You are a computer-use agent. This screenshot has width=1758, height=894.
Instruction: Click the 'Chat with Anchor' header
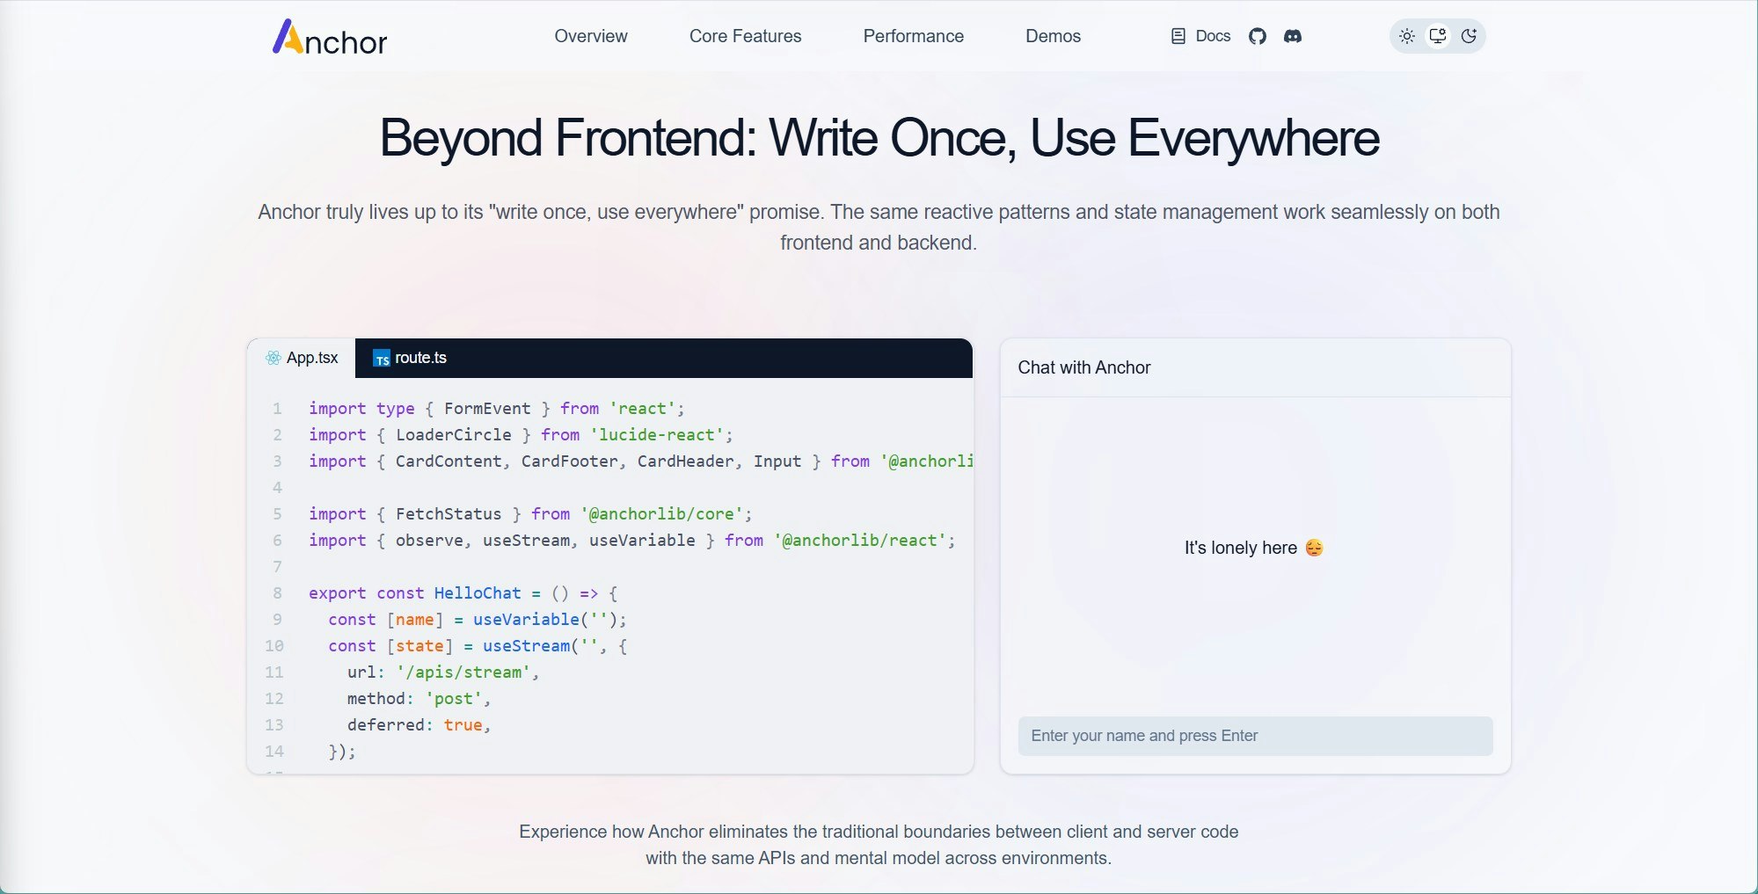click(1084, 367)
